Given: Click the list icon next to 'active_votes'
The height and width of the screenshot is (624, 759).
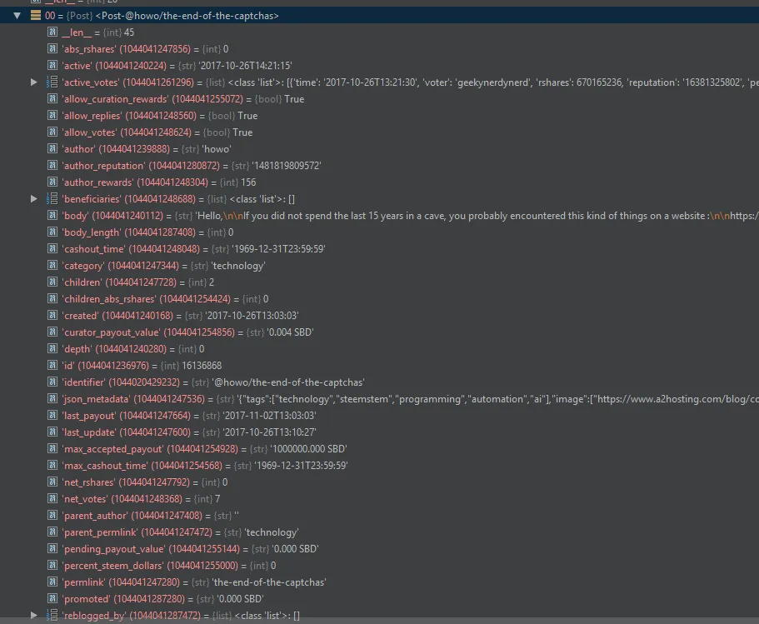Looking at the screenshot, I should [52, 82].
